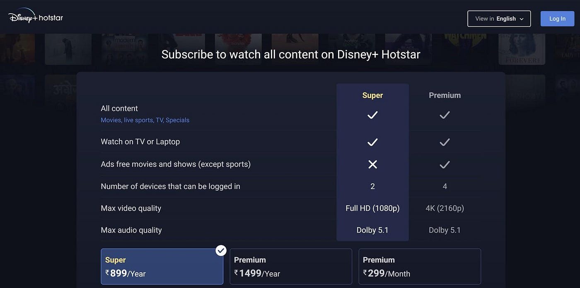
Task: Click the Max audio quality label
Action: pyautogui.click(x=131, y=230)
